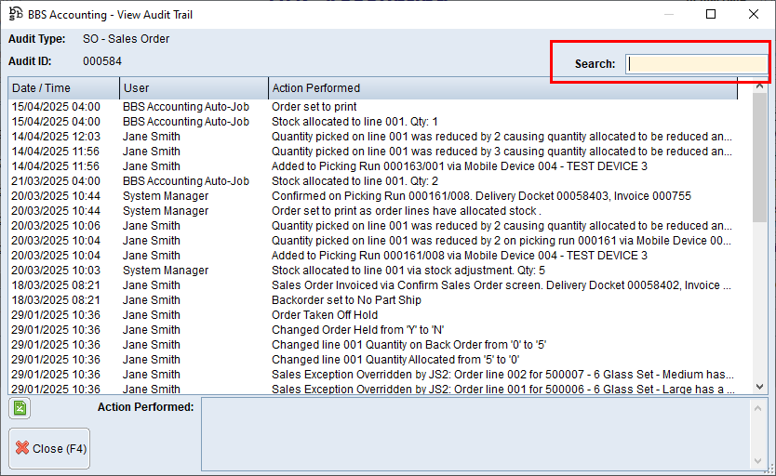Click into the Search field
The width and height of the screenshot is (776, 476).
(x=695, y=64)
